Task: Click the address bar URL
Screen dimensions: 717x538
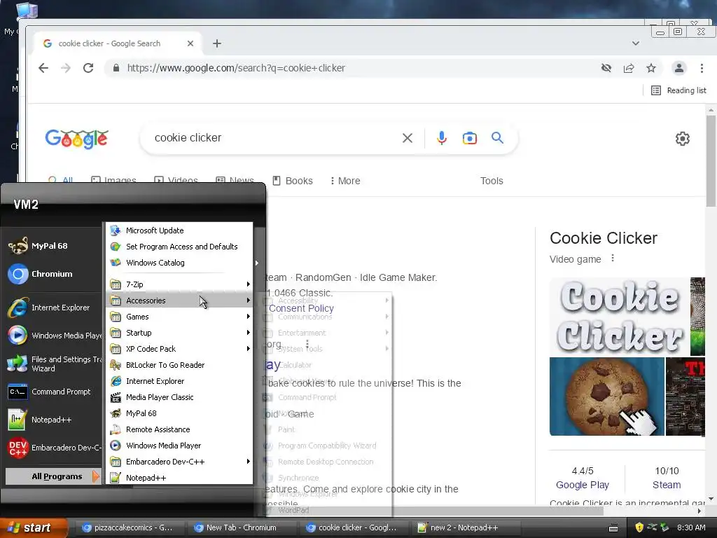Action: (x=236, y=68)
